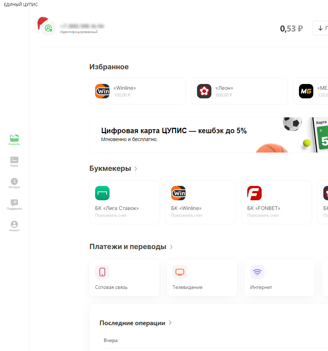The height and width of the screenshot is (351, 328).
Task: Click the Идентифицированный status label
Action: click(79, 32)
